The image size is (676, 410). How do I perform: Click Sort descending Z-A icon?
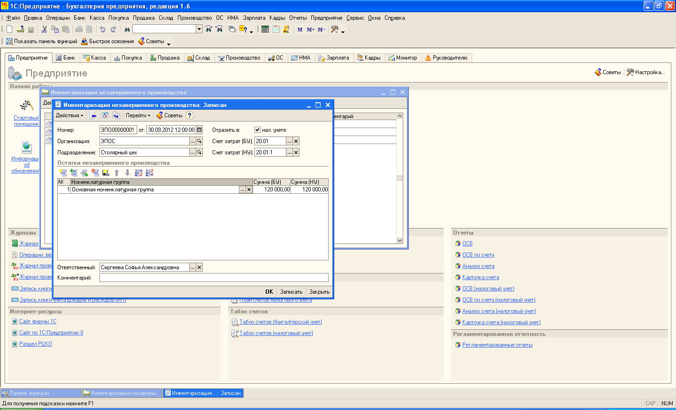[149, 173]
